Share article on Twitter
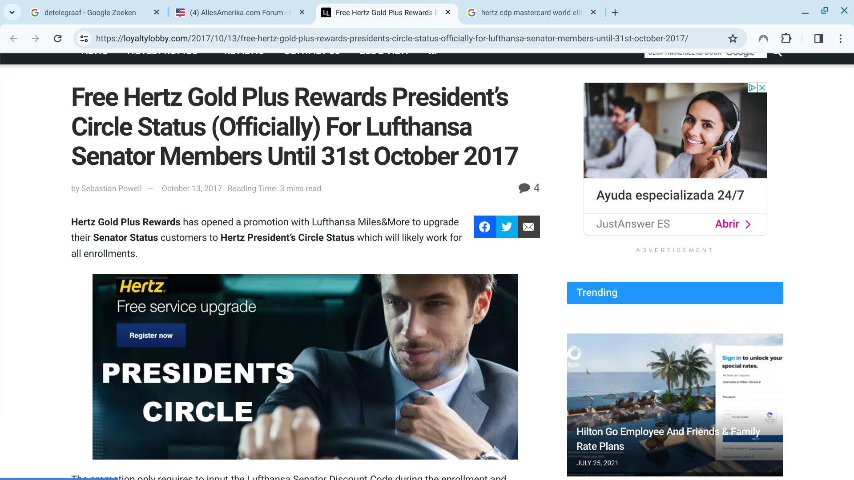 pyautogui.click(x=507, y=227)
